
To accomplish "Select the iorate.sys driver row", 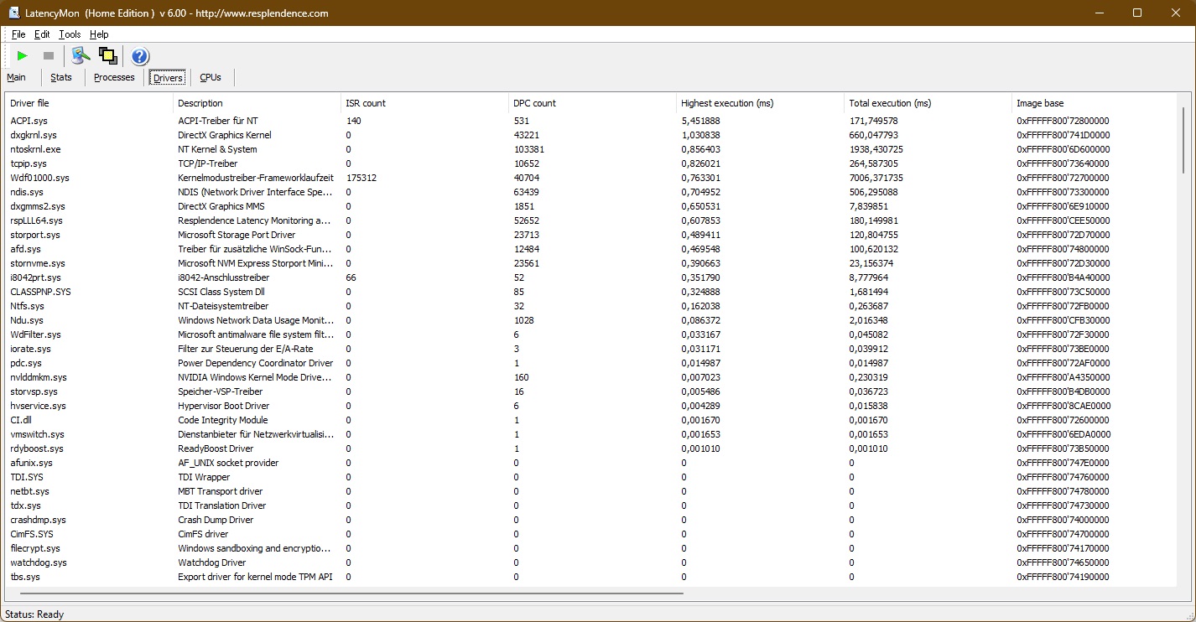I will [x=591, y=349].
